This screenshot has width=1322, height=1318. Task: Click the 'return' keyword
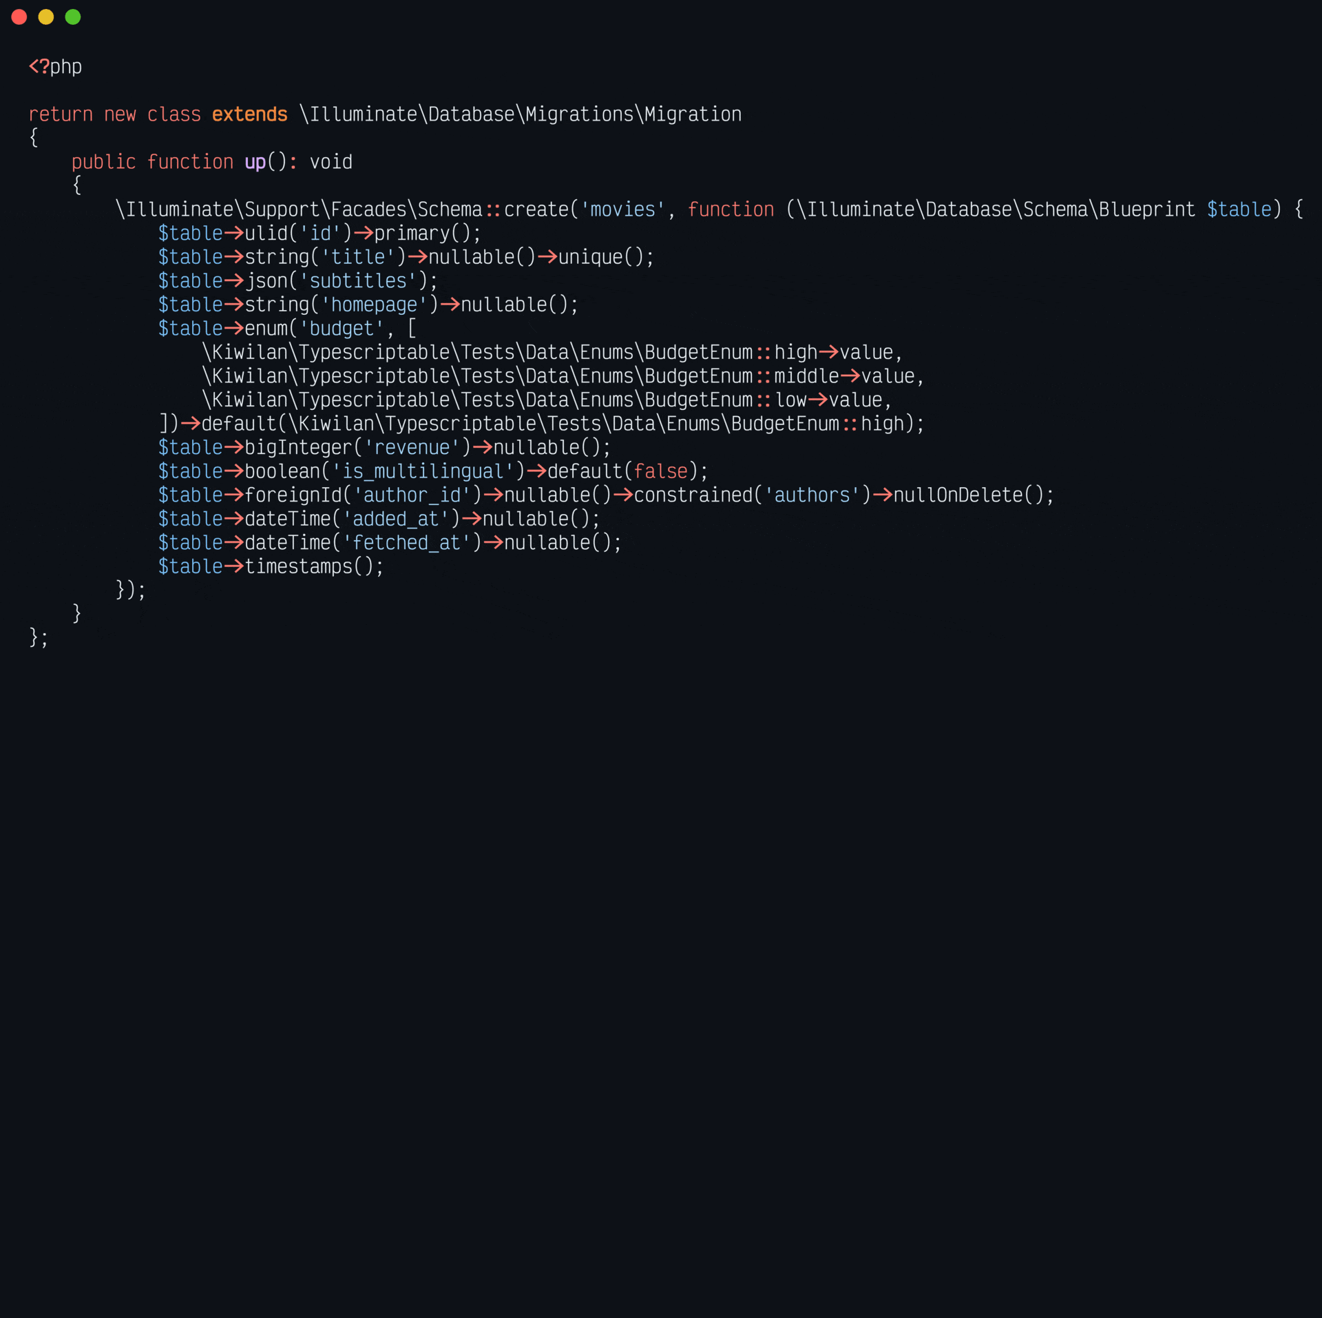61,114
